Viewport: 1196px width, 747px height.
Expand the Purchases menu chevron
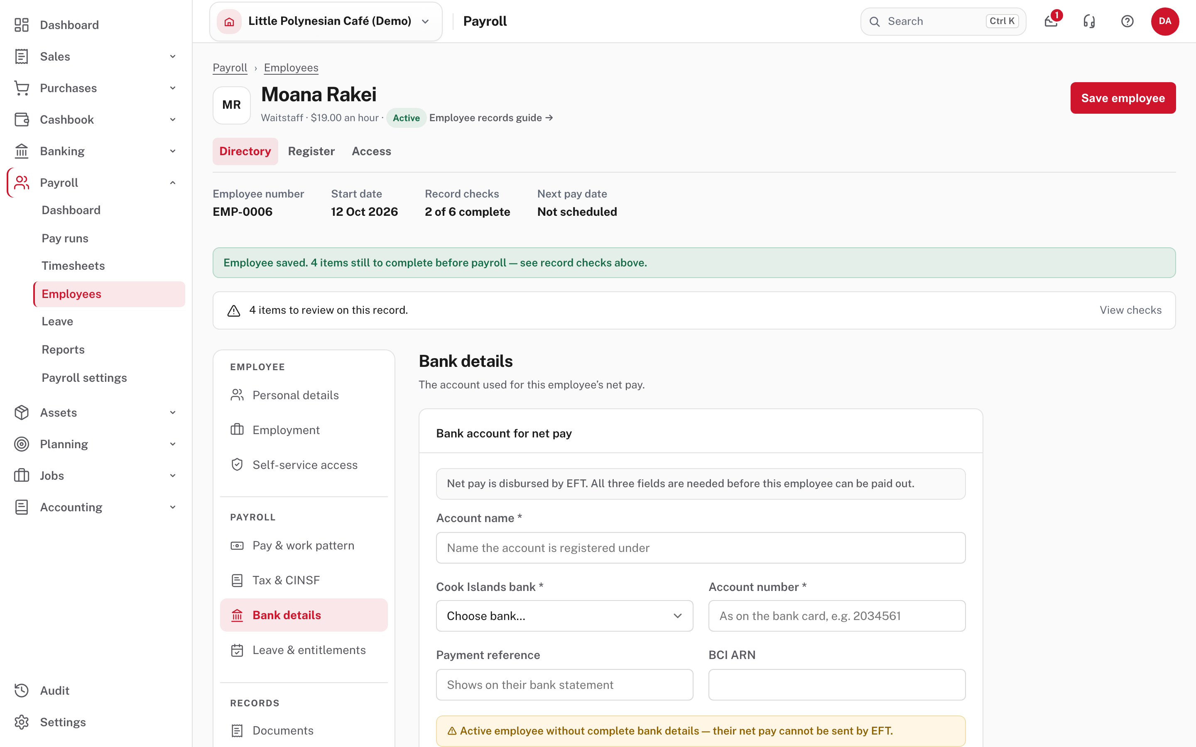click(x=172, y=88)
